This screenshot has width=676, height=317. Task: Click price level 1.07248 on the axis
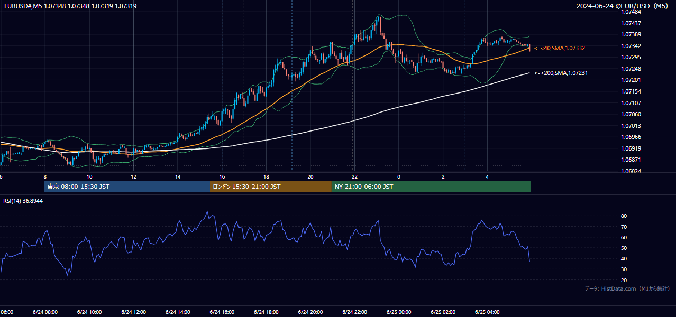click(x=631, y=69)
